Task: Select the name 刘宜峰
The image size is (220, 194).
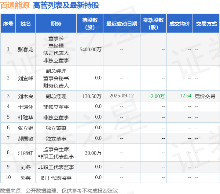Action: [26, 78]
